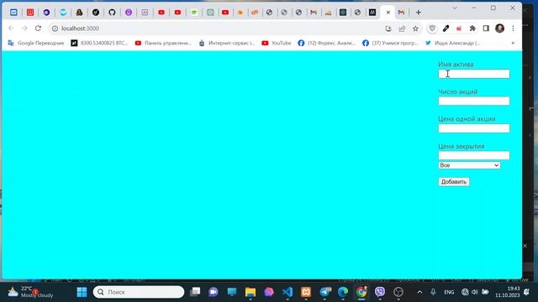The height and width of the screenshot is (302, 538).
Task: Open the Chrome profile avatar
Action: [x=500, y=29]
